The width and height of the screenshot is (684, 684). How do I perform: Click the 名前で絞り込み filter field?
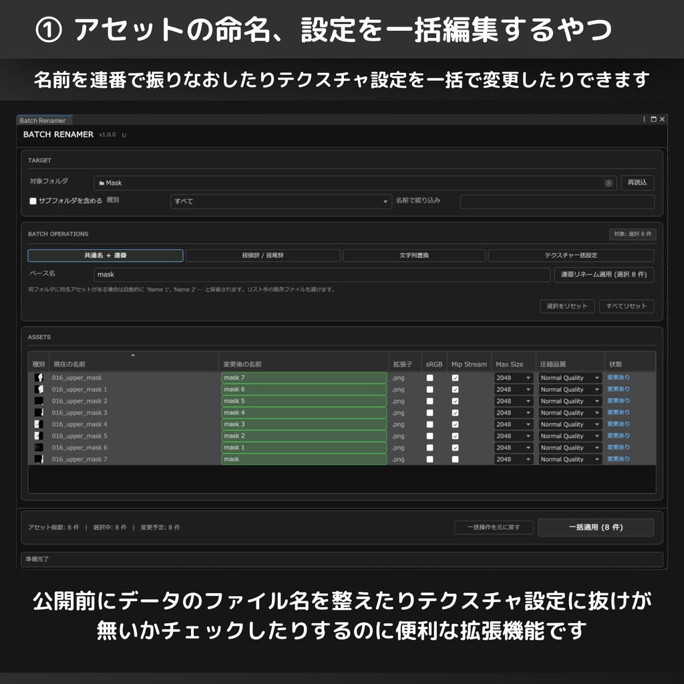pos(557,202)
